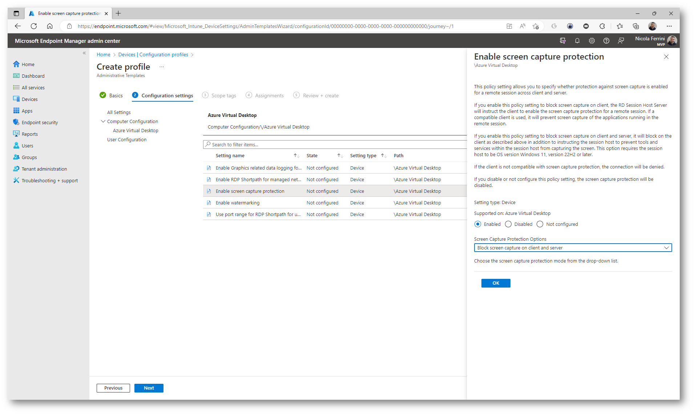Screen dimensions: 695x415
Task: Click the OK button
Action: (496, 283)
